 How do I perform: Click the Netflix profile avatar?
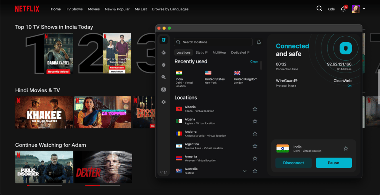(356, 9)
